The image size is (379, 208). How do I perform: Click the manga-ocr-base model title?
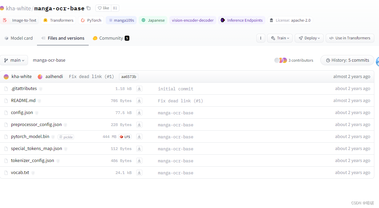tap(59, 8)
